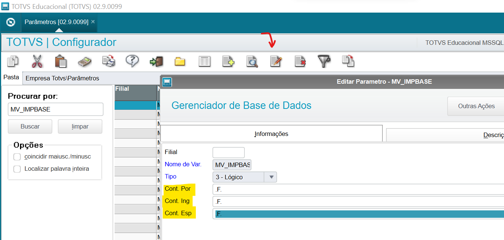Click the Outras Ações button
This screenshot has width=504, height=240.
click(x=476, y=106)
